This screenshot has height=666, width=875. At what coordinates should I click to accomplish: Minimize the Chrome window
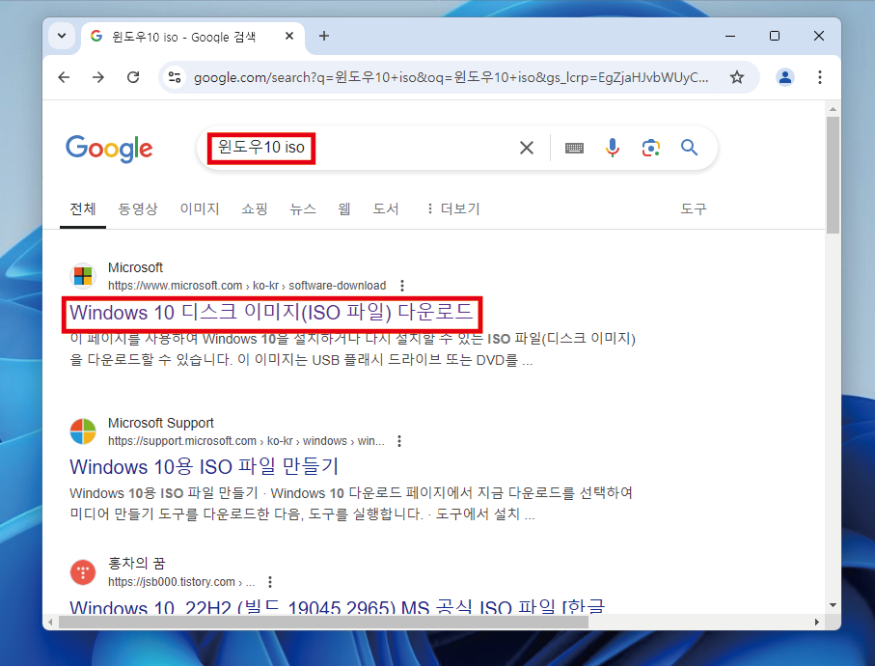click(x=730, y=36)
